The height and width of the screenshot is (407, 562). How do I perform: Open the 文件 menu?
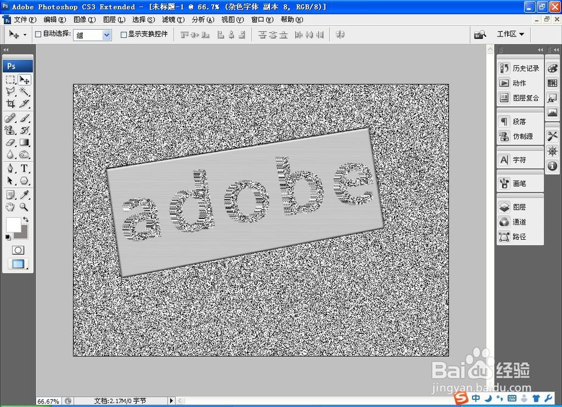click(25, 20)
